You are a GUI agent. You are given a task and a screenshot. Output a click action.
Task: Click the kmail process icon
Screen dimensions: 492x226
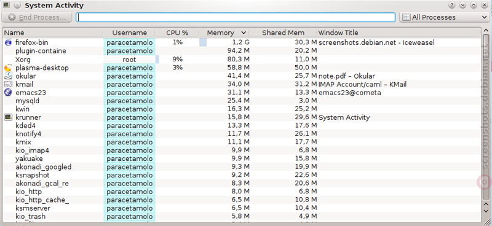click(x=8, y=84)
